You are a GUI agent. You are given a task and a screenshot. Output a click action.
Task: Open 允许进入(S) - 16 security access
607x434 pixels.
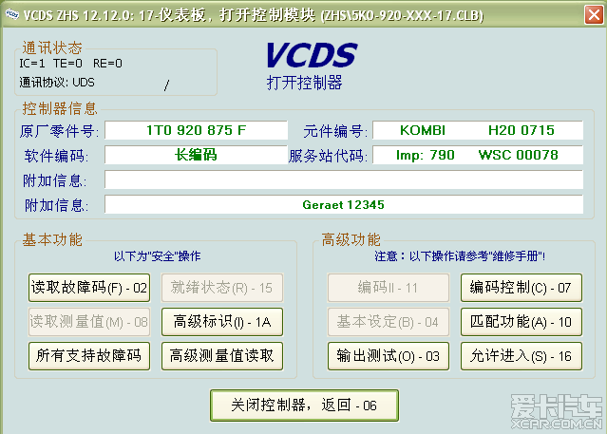[x=522, y=356]
